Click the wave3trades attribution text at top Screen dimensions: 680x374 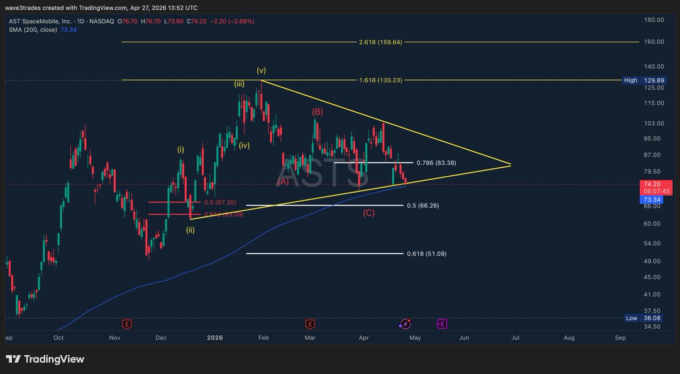coord(101,8)
